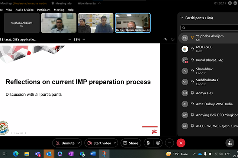Open Outlook from the taskbar
Image resolution: width=238 pixels, height=158 pixels.
pos(48,154)
